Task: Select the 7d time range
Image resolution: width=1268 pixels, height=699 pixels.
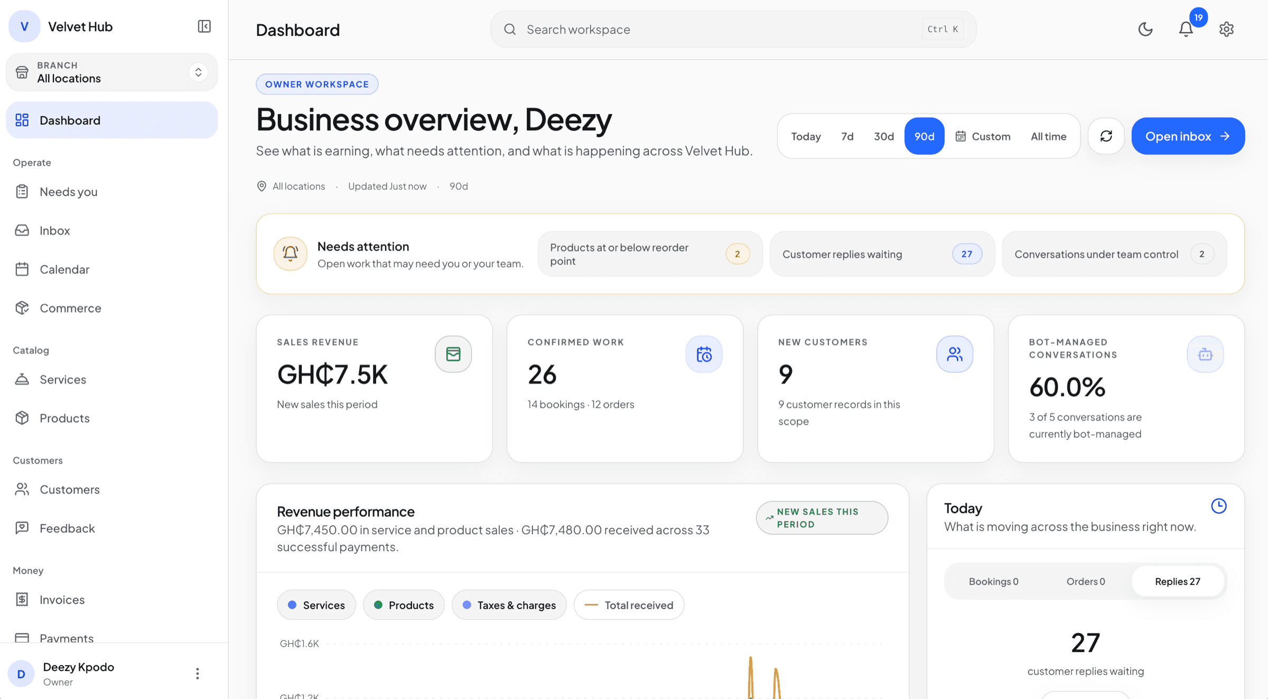Action: tap(847, 136)
